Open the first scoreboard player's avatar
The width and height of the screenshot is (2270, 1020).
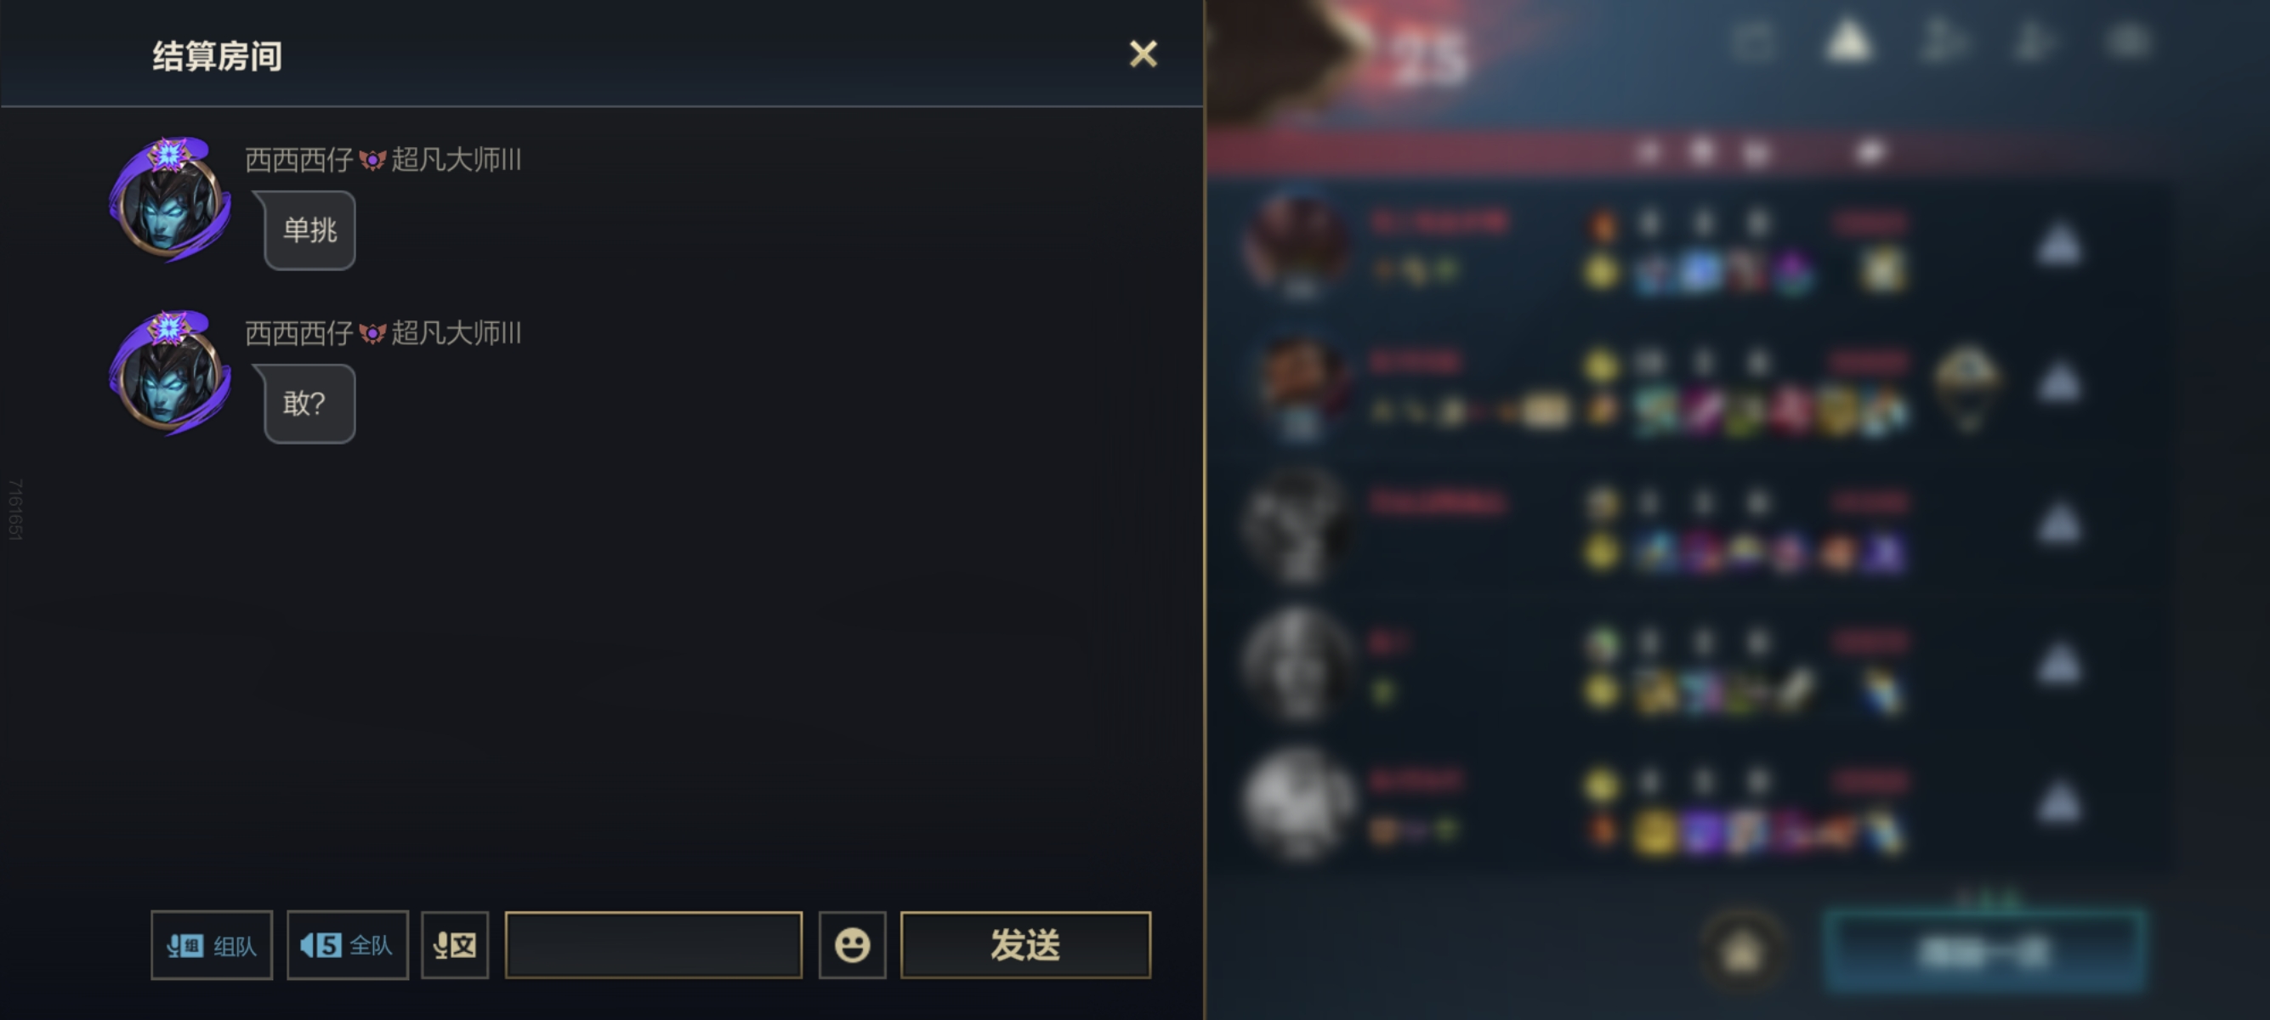tap(1296, 246)
